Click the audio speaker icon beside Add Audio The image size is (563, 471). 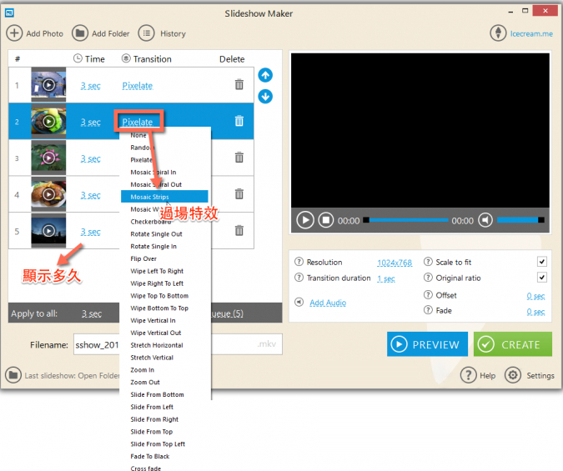299,302
